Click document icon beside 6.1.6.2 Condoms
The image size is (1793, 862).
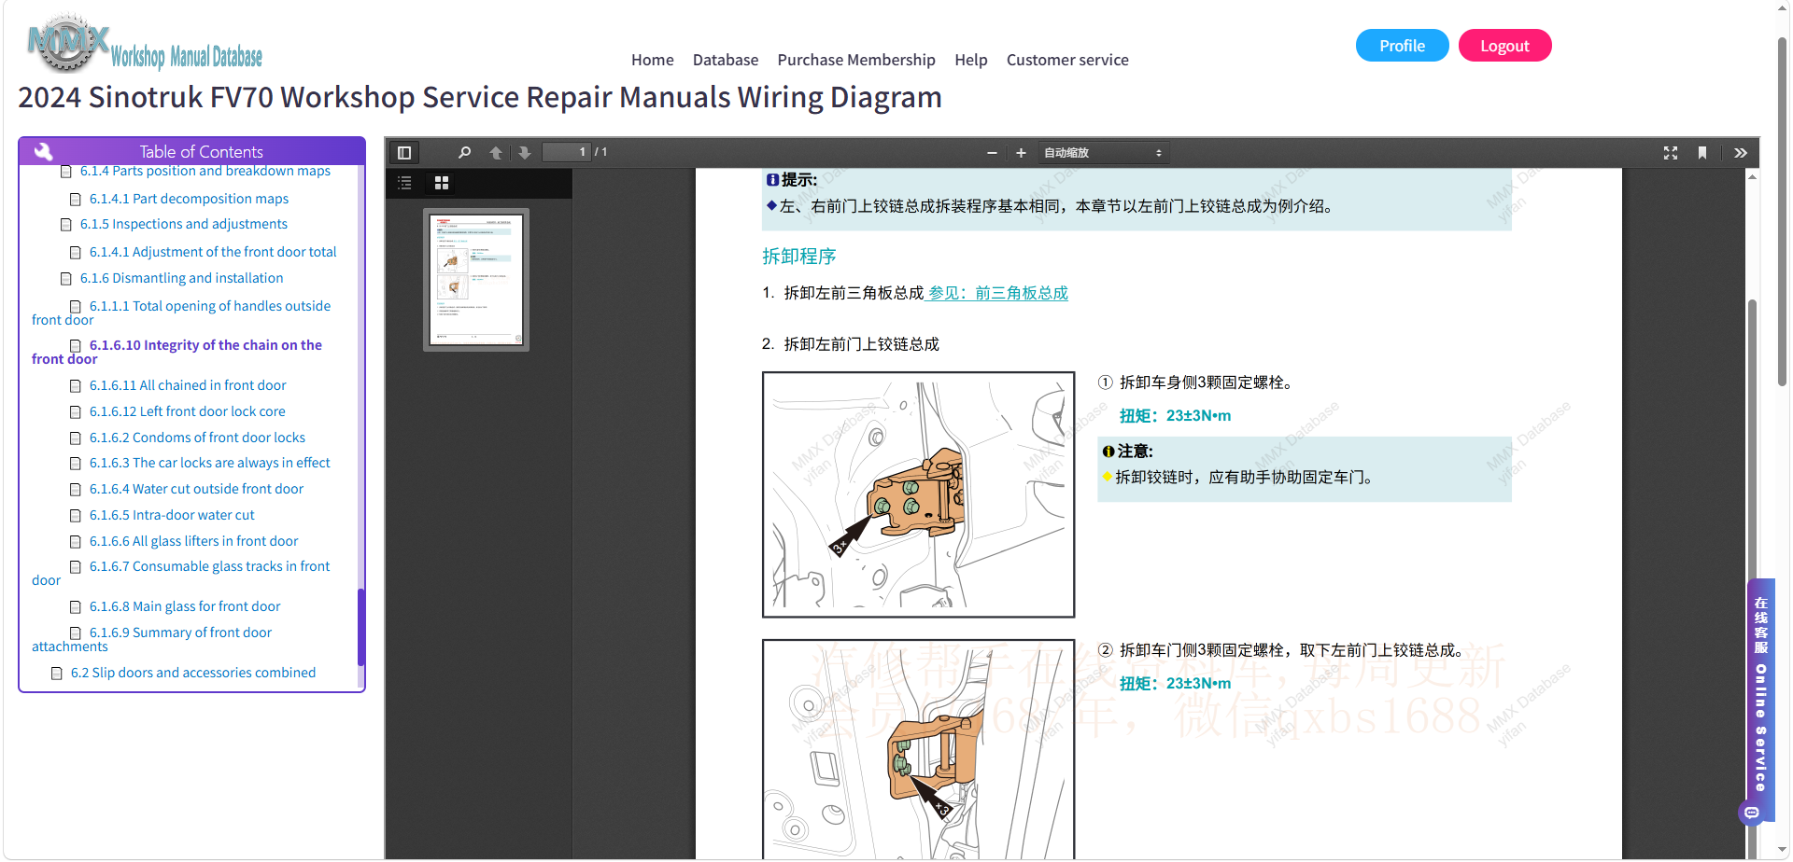(x=76, y=438)
